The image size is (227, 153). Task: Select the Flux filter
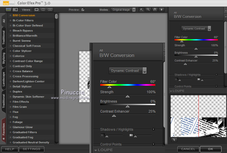click(16, 112)
